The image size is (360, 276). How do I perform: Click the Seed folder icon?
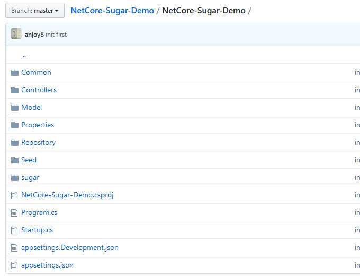click(x=15, y=160)
